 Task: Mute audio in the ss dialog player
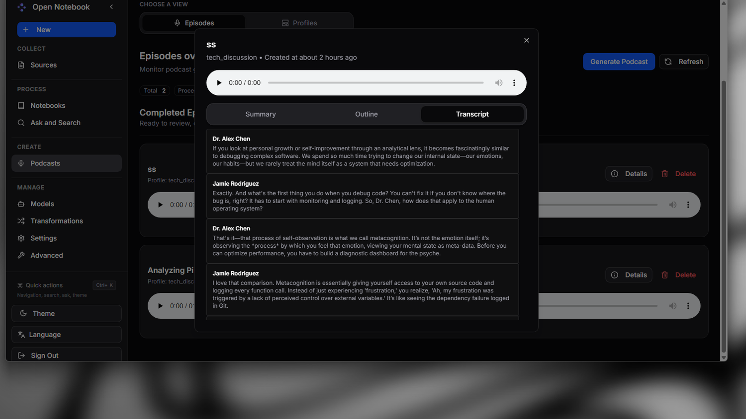tap(498, 83)
